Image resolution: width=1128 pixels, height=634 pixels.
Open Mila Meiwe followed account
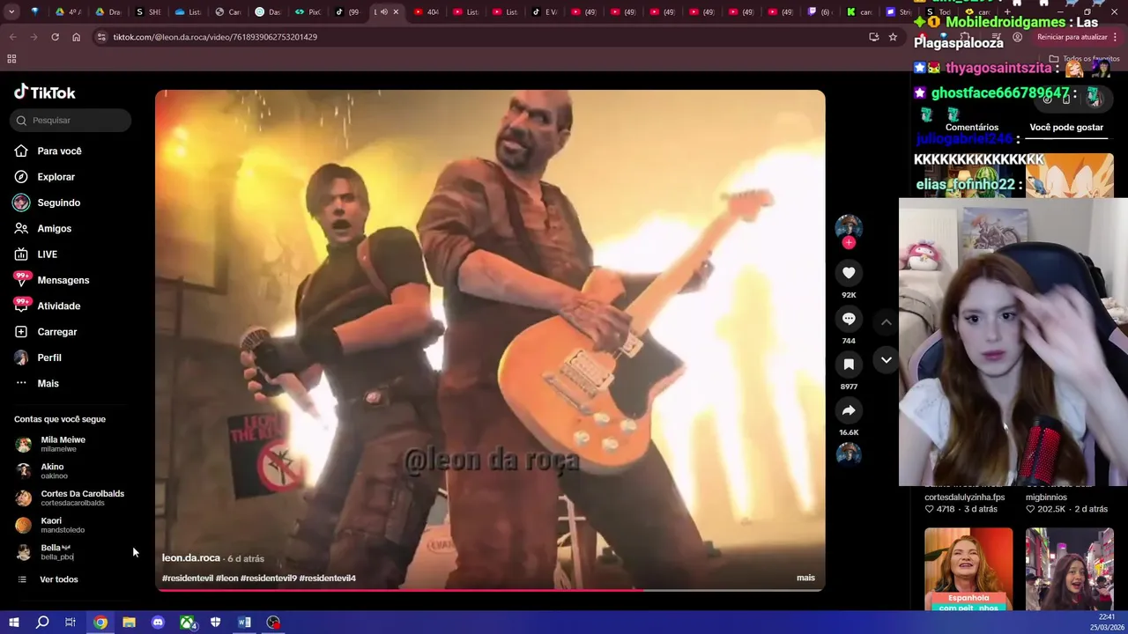[x=63, y=444]
